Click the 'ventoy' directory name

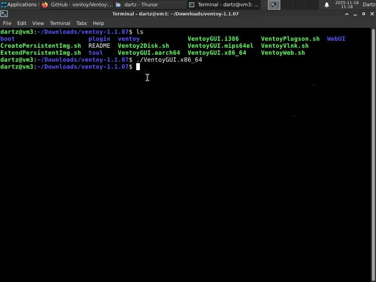(x=129, y=39)
